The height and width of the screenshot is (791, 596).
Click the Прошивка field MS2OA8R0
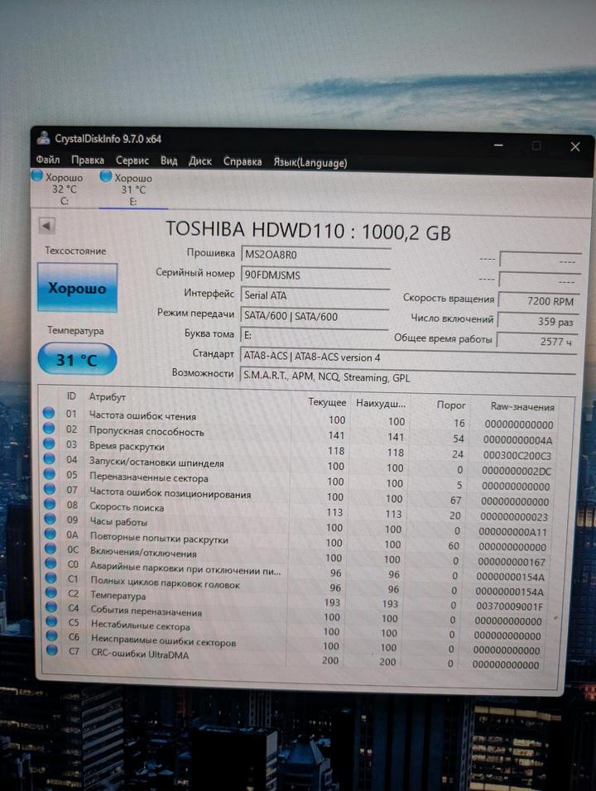315,255
